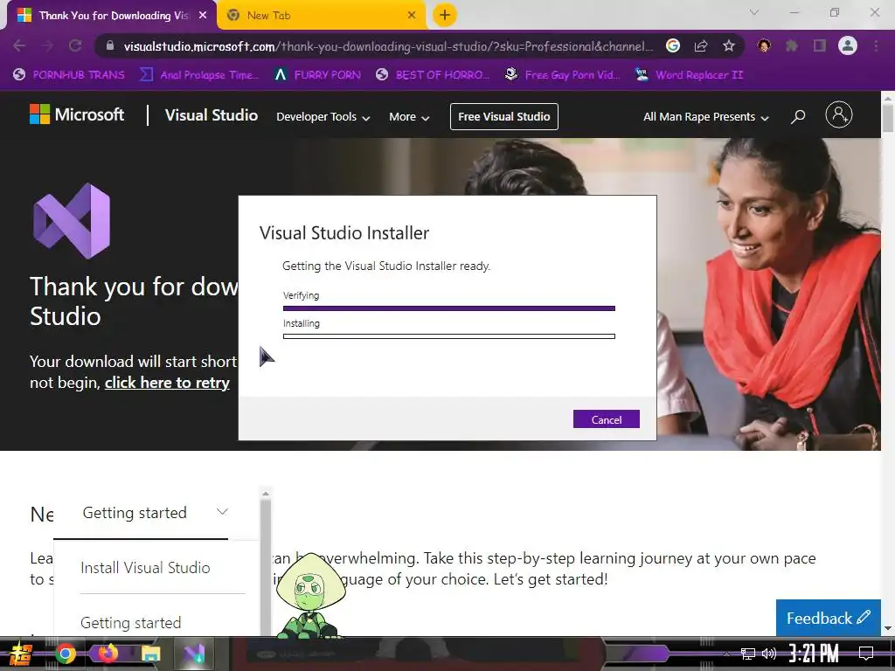Click the purple Visual Studio logo on the page
Image resolution: width=895 pixels, height=671 pixels.
[x=72, y=221]
